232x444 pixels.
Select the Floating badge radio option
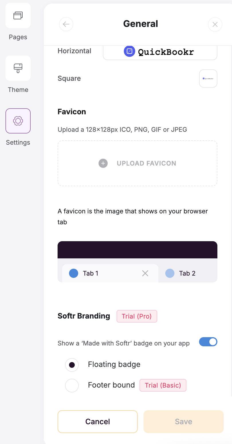(72, 365)
